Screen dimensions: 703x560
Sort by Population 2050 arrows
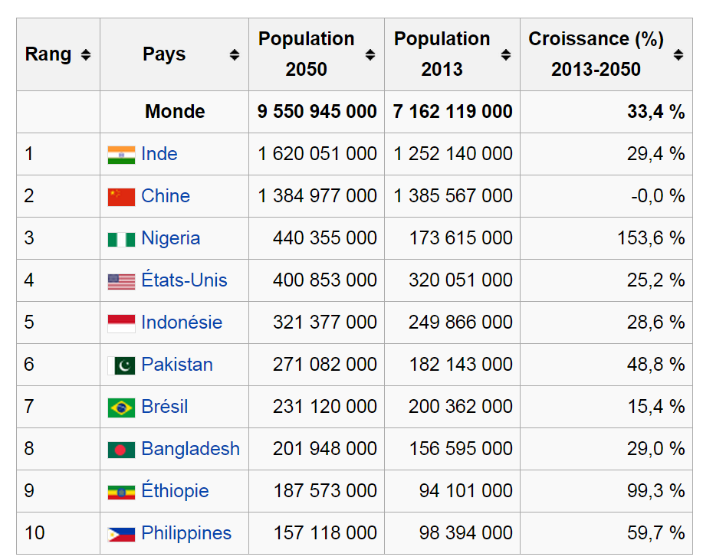tap(370, 55)
